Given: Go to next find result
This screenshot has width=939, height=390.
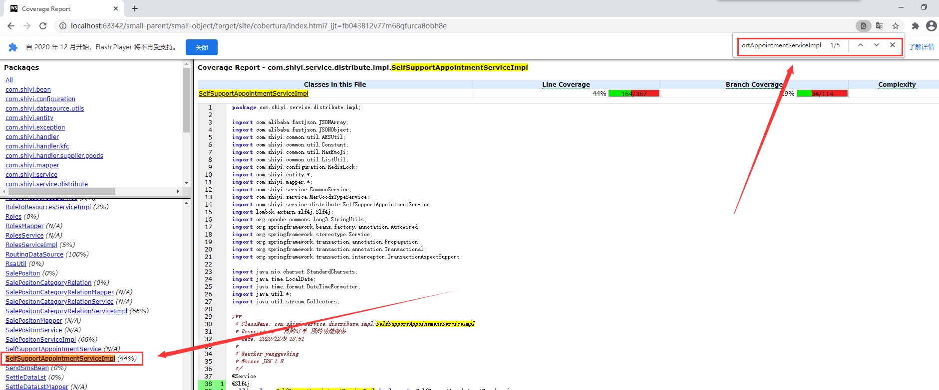Looking at the screenshot, I should (x=877, y=45).
